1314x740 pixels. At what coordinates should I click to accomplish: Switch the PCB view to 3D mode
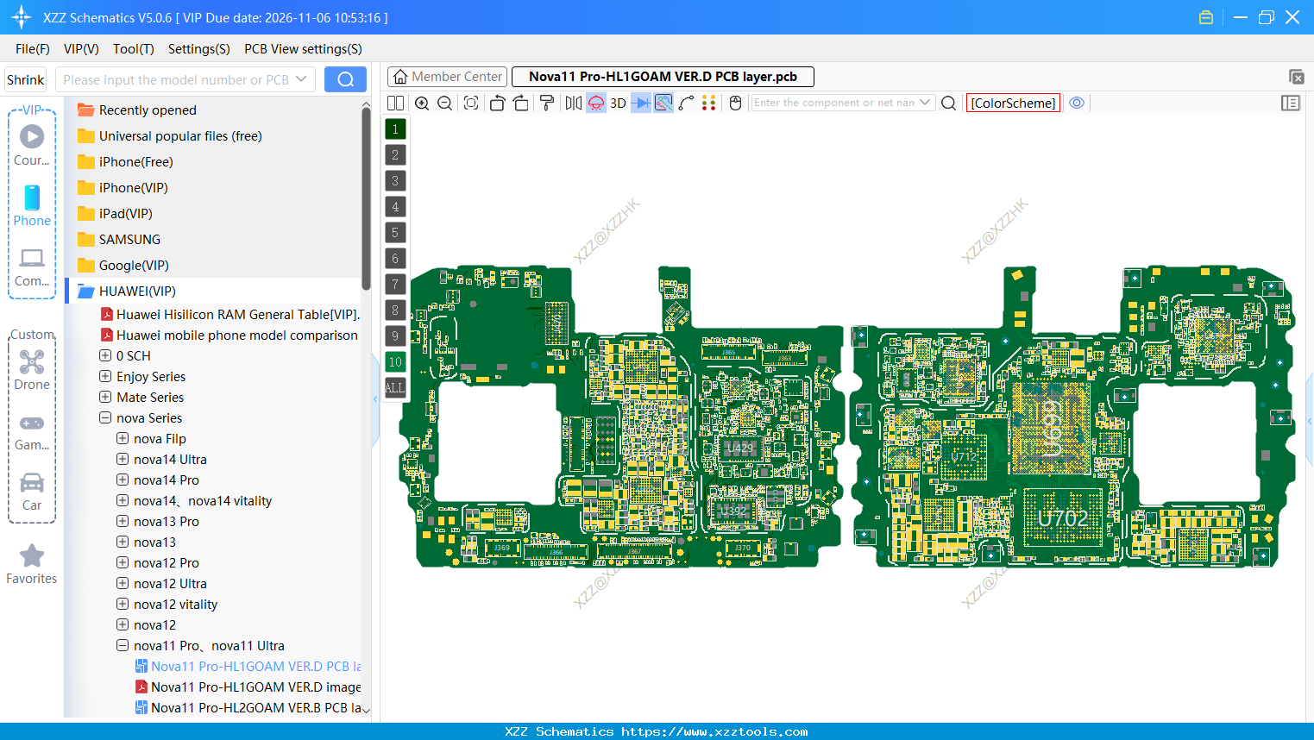coord(618,103)
